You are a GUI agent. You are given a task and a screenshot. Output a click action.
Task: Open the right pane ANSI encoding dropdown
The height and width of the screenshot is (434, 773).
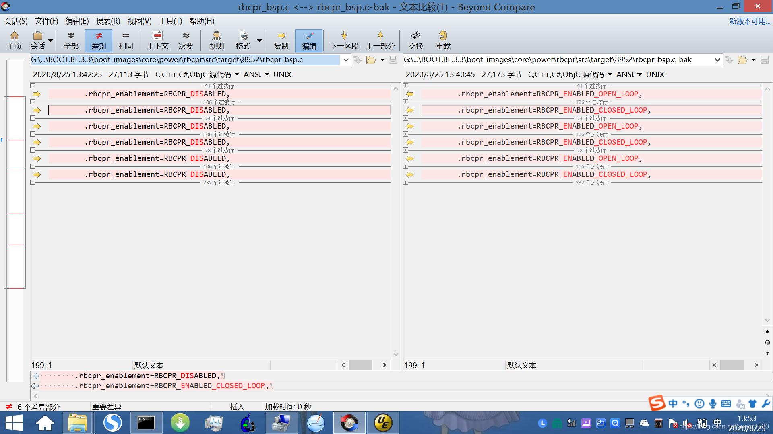pyautogui.click(x=639, y=75)
